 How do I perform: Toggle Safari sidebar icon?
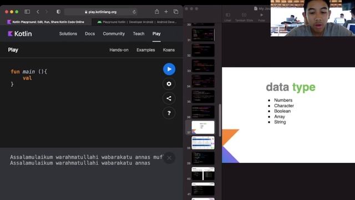[x=27, y=12]
